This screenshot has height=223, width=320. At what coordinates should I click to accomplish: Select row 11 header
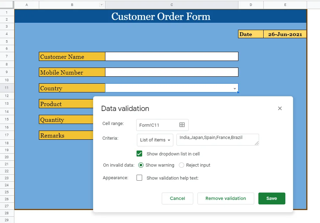[7, 88]
